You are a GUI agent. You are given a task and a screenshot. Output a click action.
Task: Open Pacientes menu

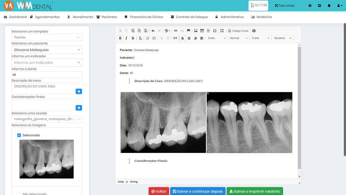(x=107, y=17)
